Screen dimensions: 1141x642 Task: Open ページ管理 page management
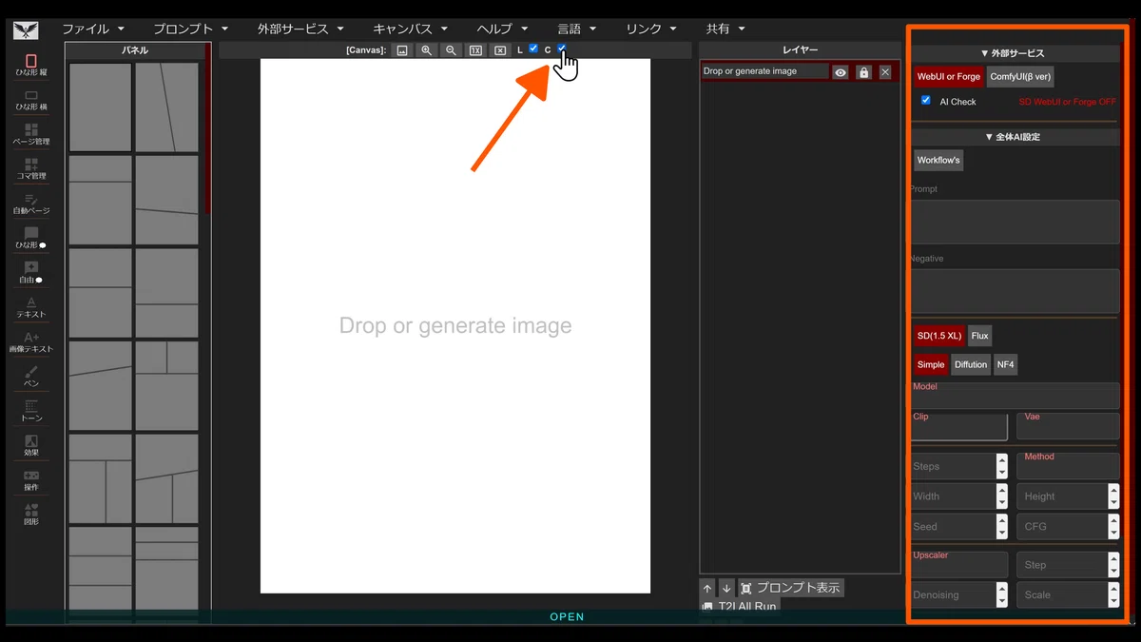(x=31, y=133)
